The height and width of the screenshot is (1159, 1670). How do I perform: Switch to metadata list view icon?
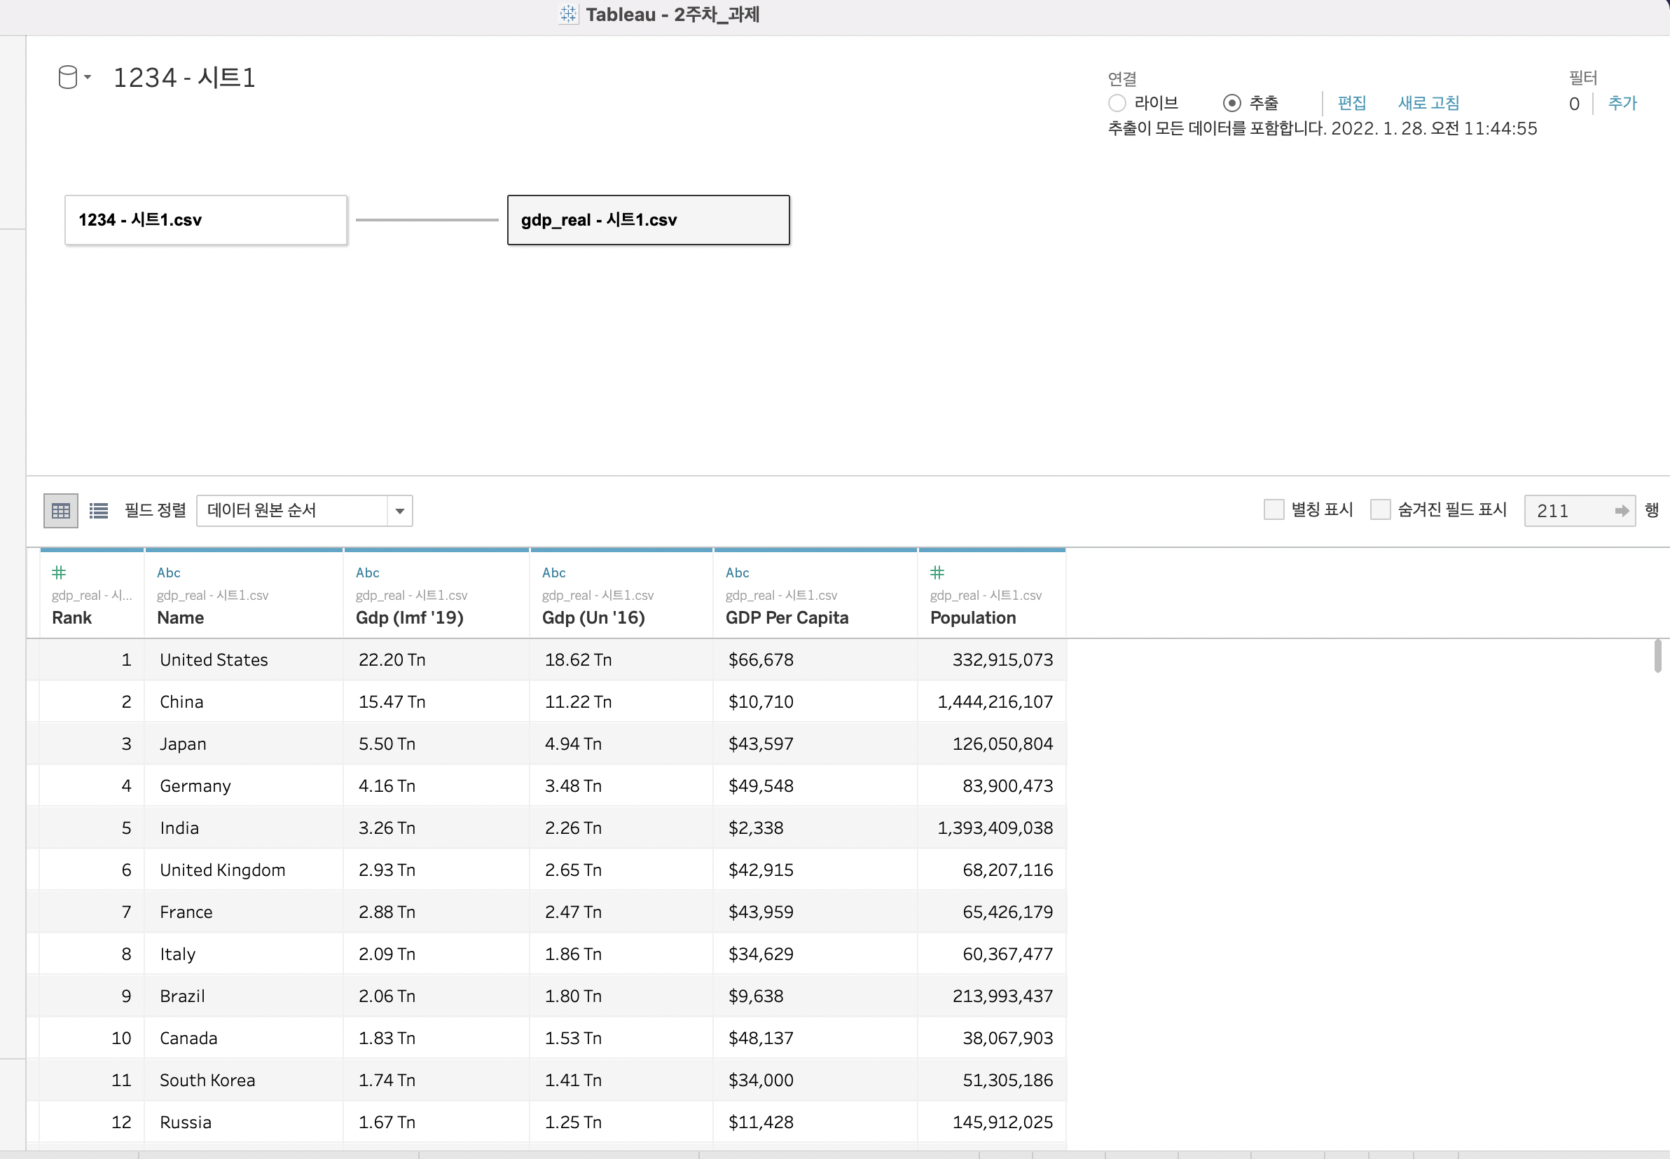[99, 511]
